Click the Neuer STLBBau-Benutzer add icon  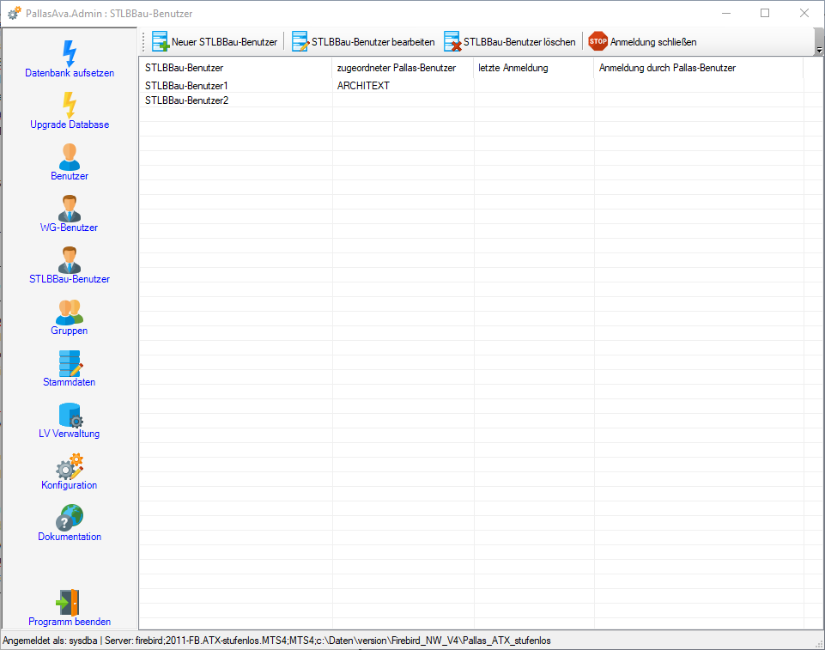161,41
